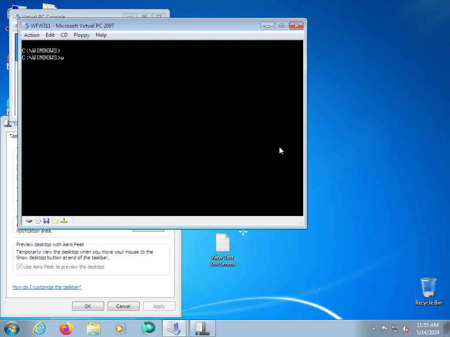Open the CD menu in Virtual PC

(x=64, y=35)
